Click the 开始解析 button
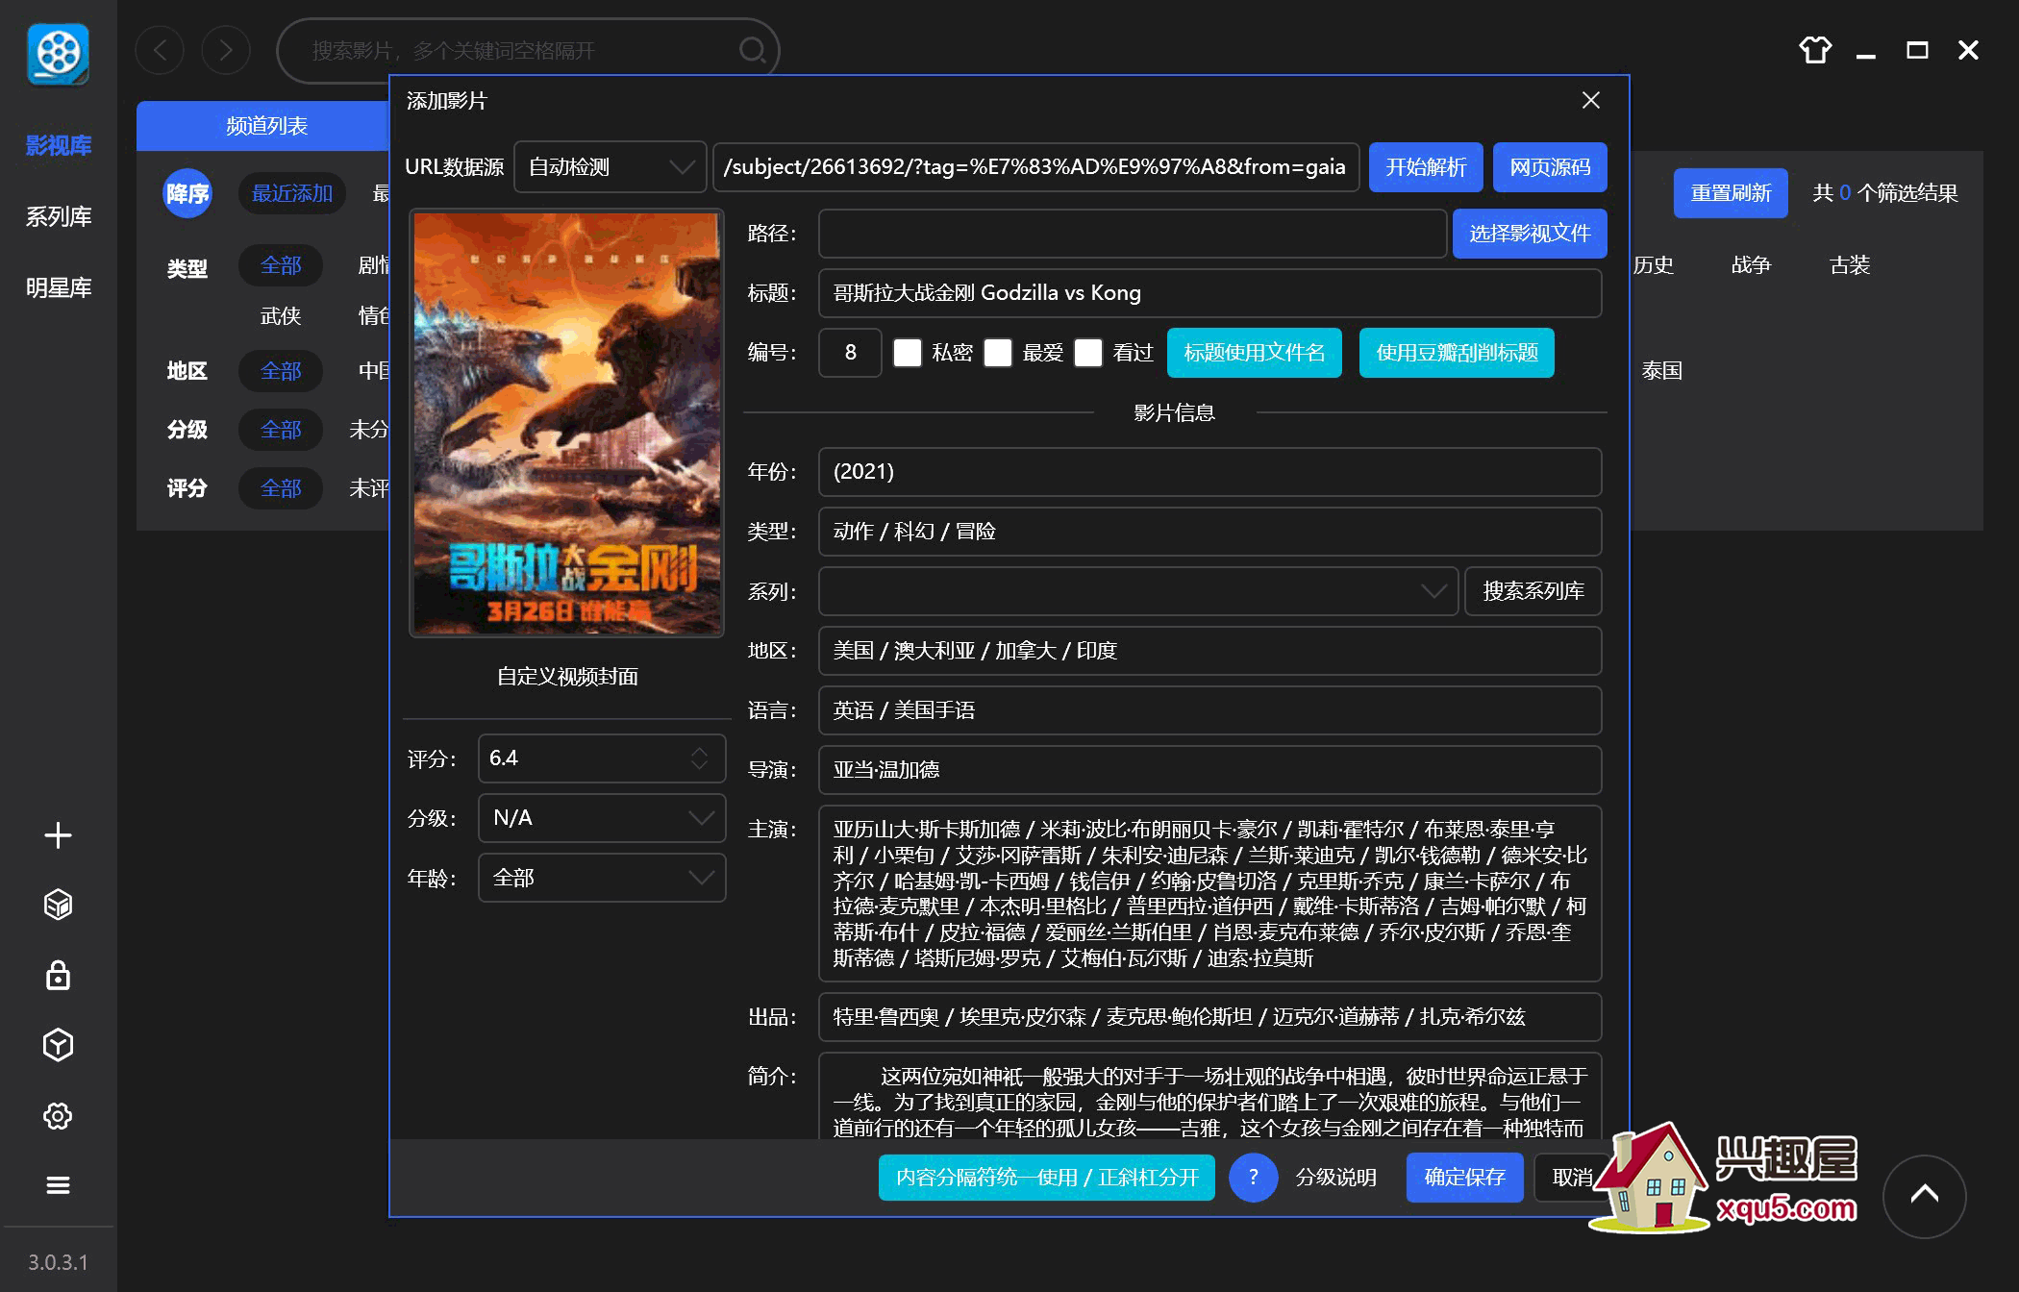The height and width of the screenshot is (1292, 2019). point(1425,167)
